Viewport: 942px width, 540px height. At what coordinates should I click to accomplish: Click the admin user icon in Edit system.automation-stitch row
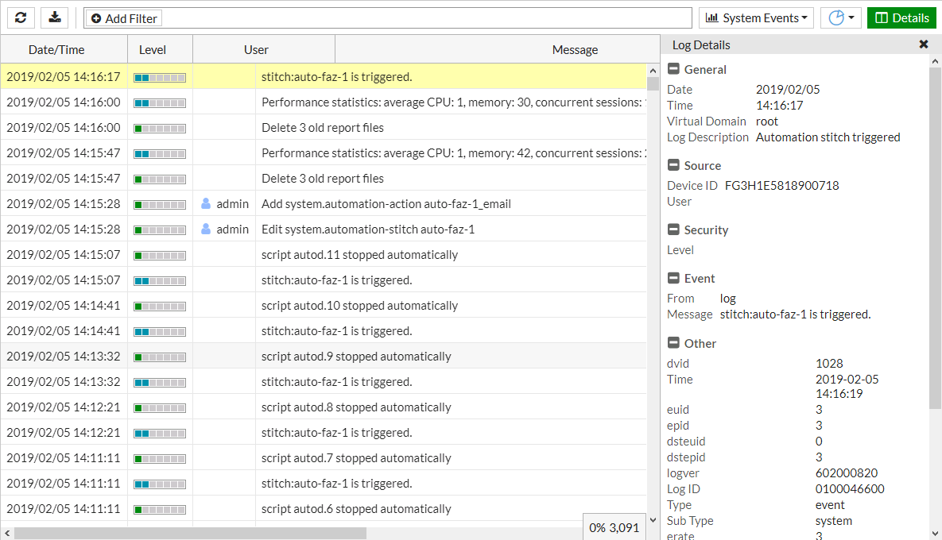[206, 229]
